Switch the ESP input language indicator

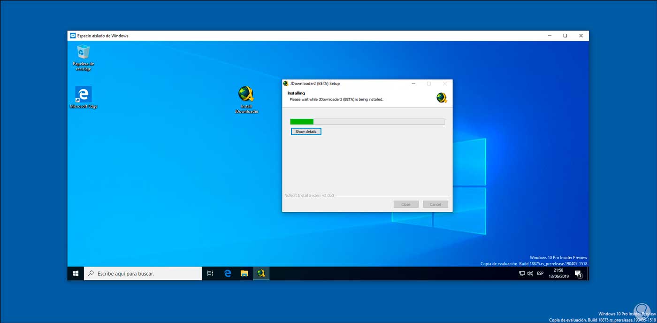tap(540, 273)
